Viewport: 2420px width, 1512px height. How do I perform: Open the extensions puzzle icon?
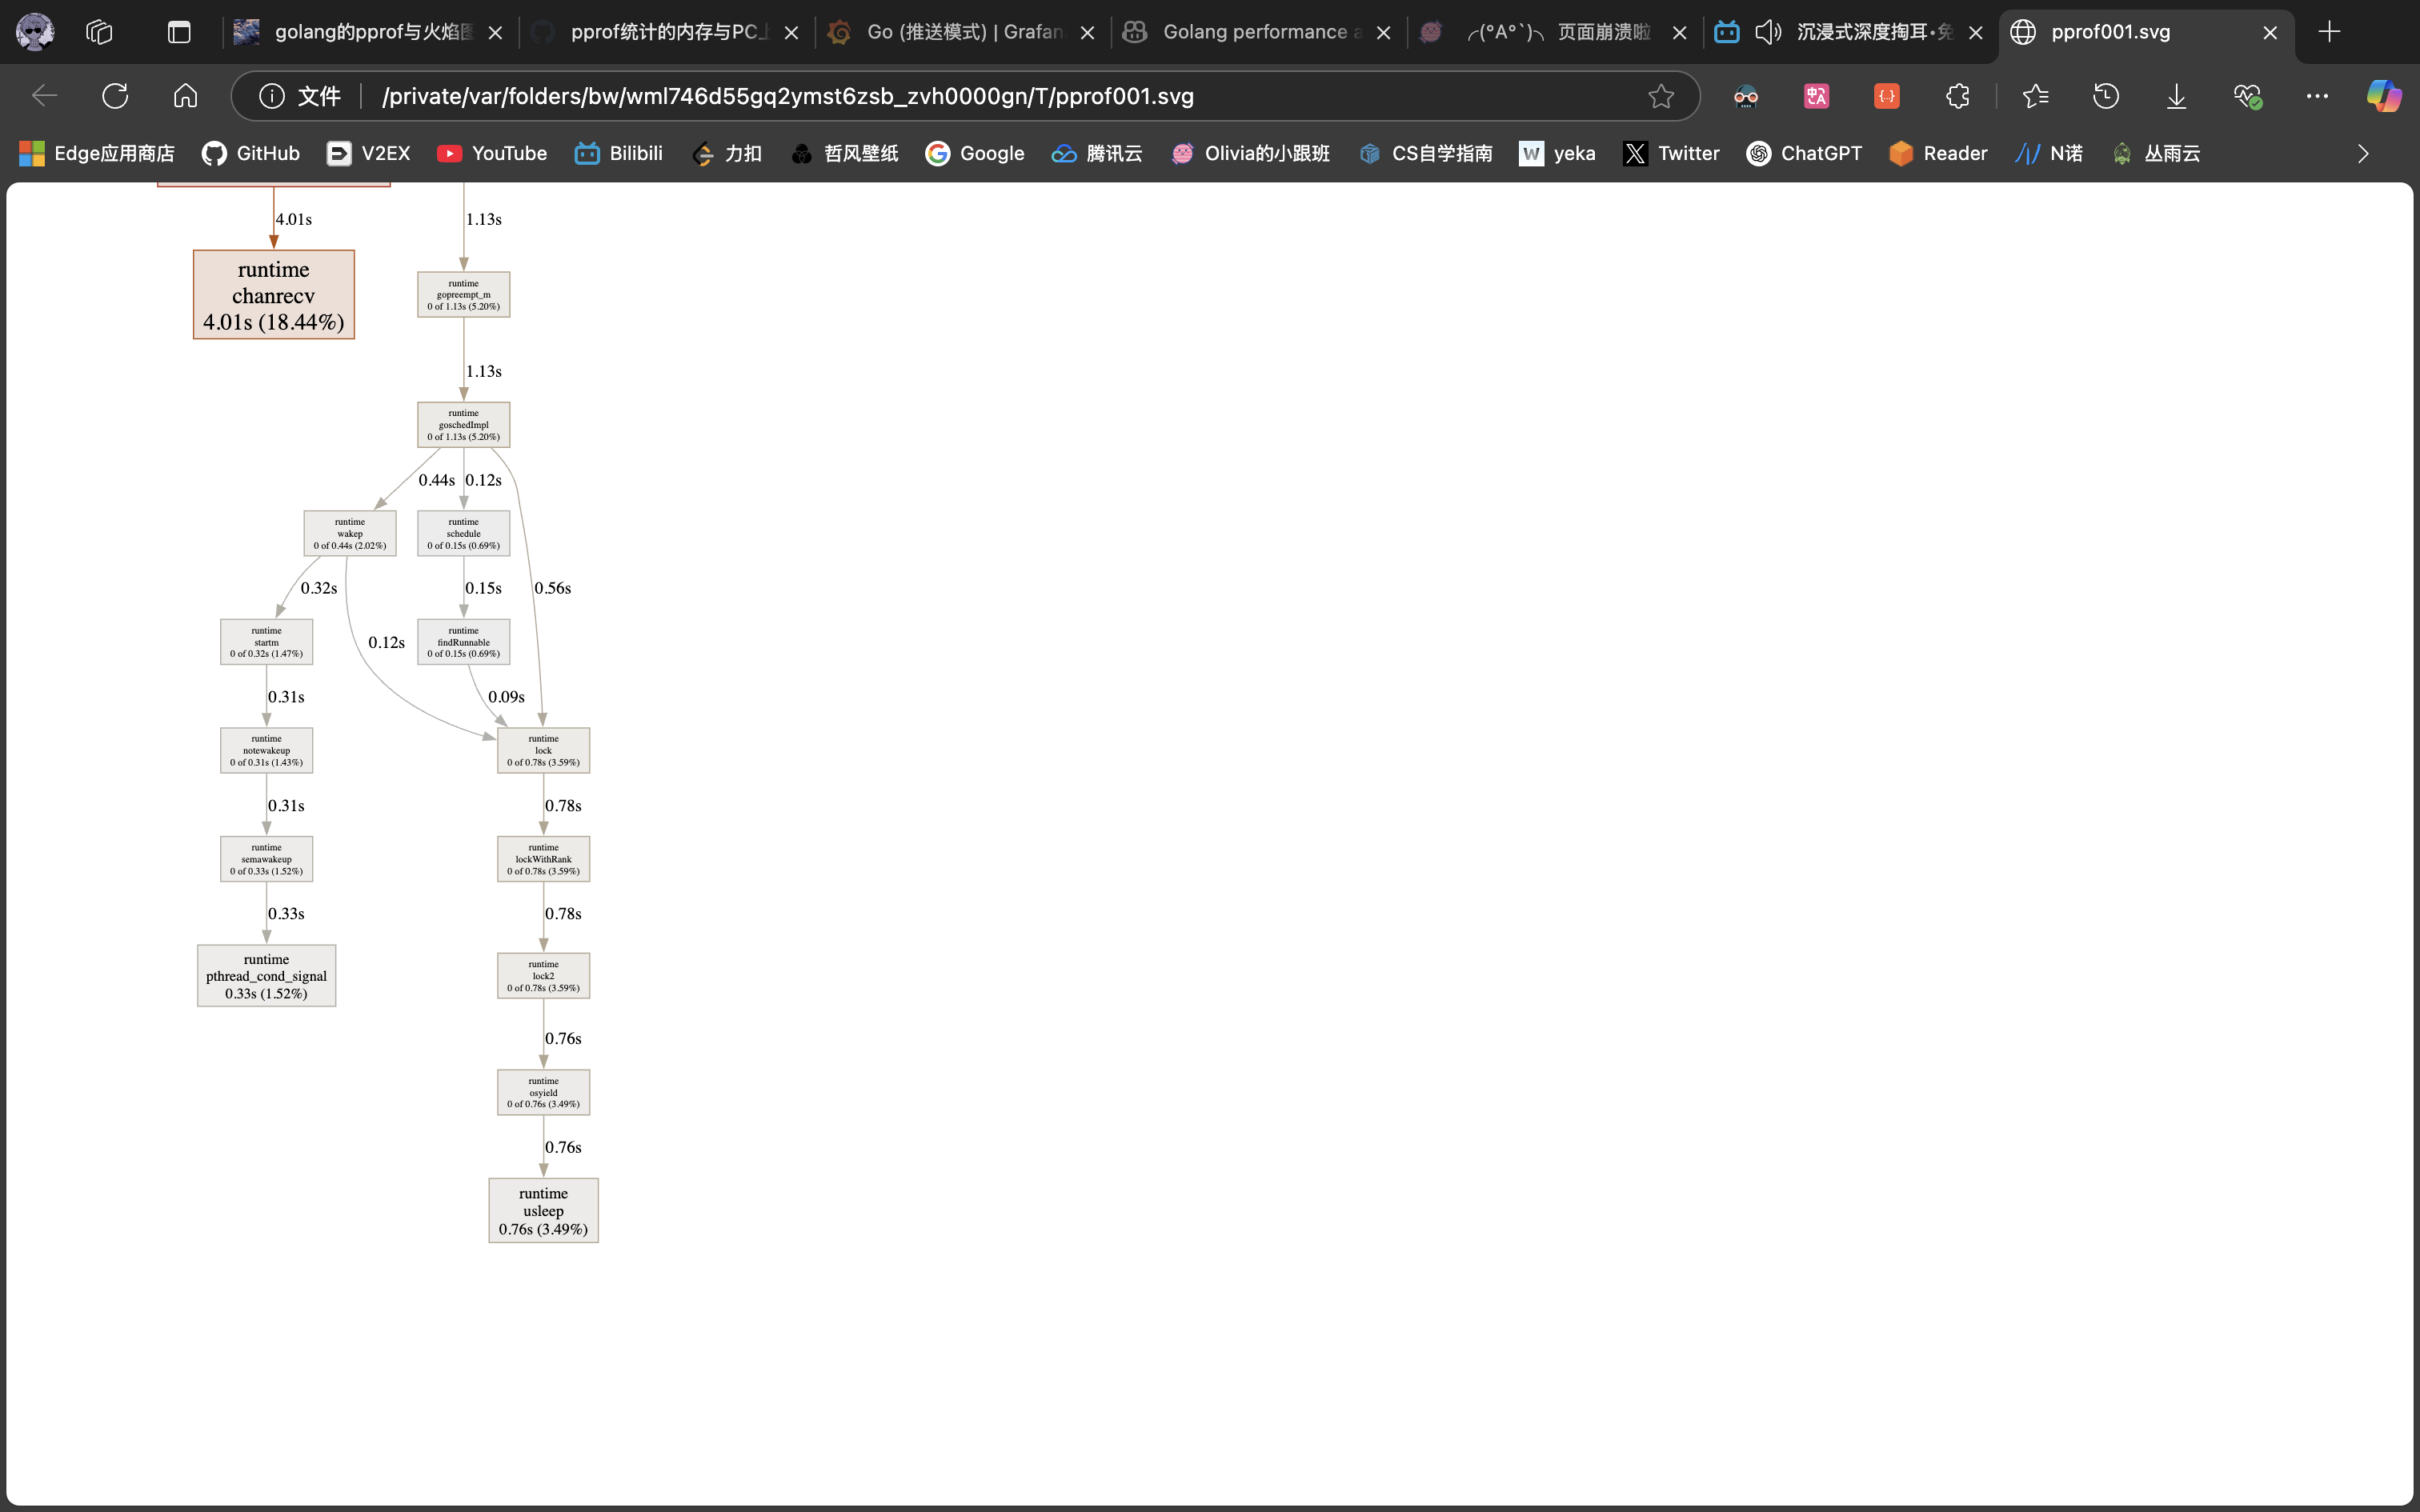click(1957, 96)
